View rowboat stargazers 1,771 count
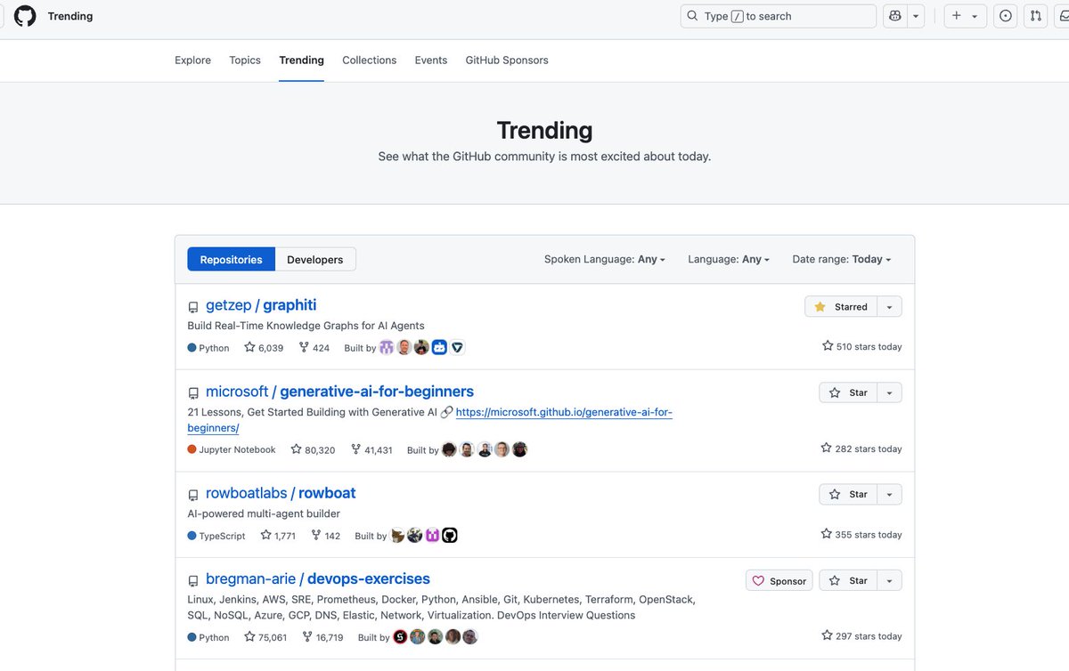The image size is (1069, 671). pos(278,536)
